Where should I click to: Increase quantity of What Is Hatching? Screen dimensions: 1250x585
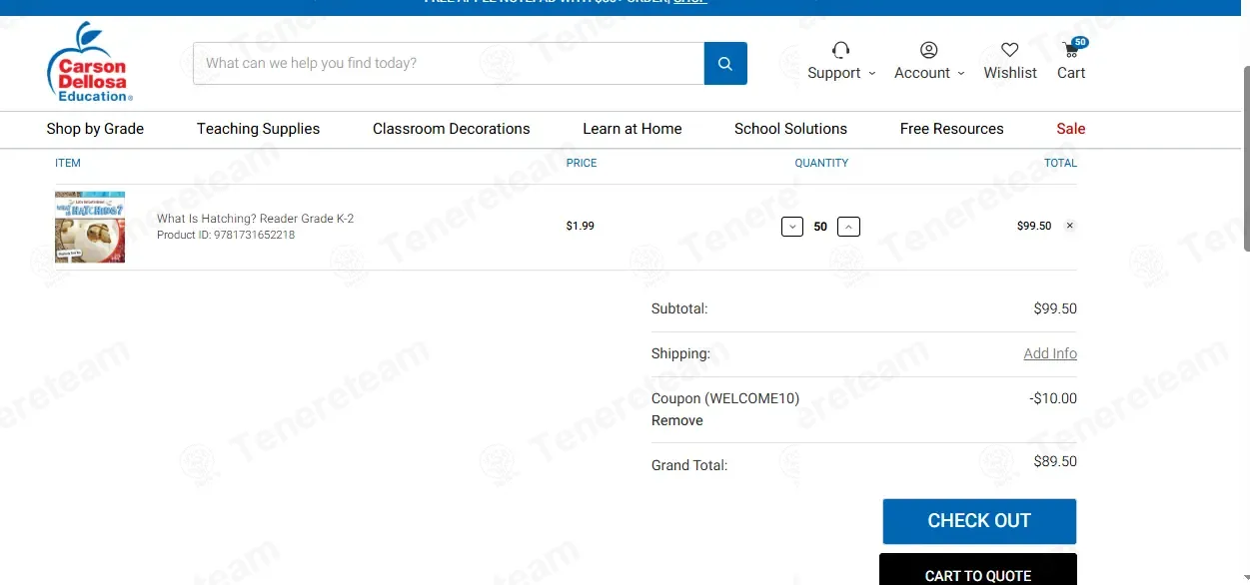(x=848, y=227)
